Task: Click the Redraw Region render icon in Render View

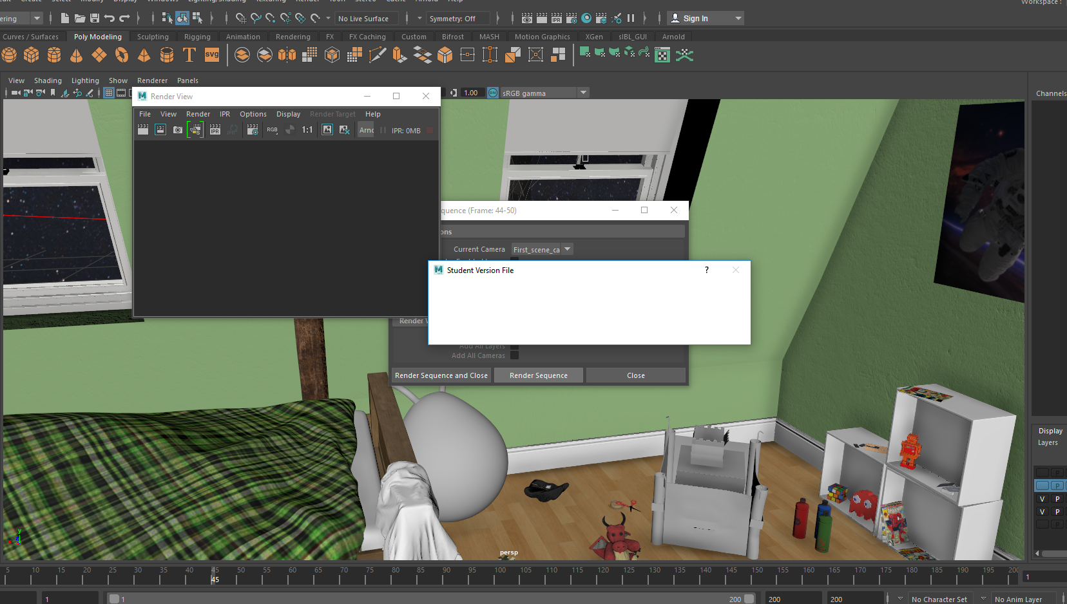Action: click(160, 129)
